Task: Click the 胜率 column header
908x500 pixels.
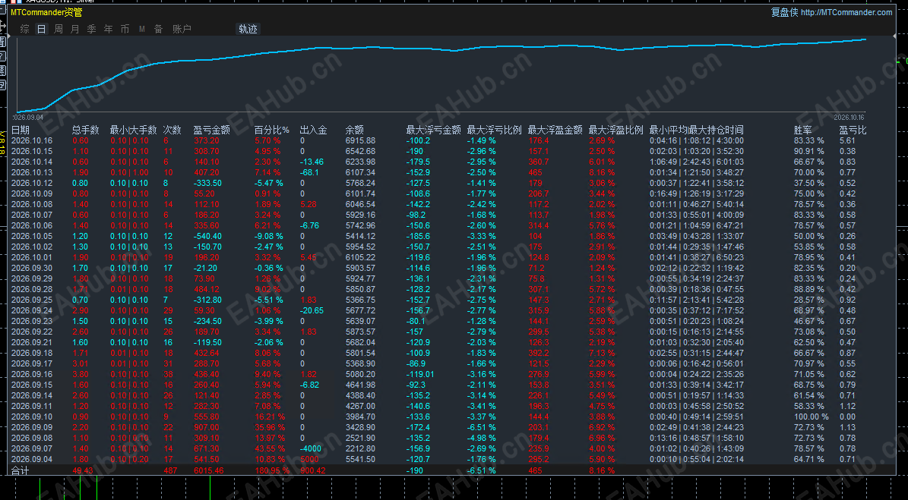Action: click(x=802, y=130)
